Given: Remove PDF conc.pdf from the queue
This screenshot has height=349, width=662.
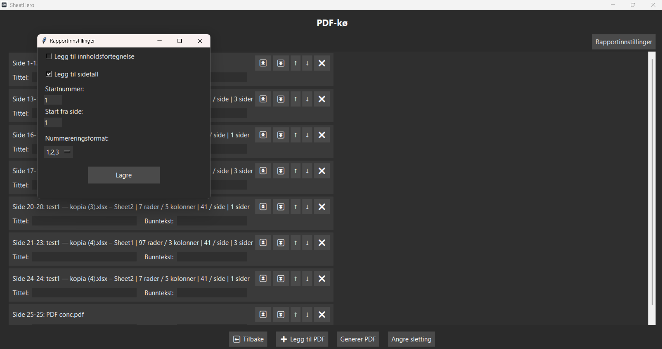Looking at the screenshot, I should 322,314.
